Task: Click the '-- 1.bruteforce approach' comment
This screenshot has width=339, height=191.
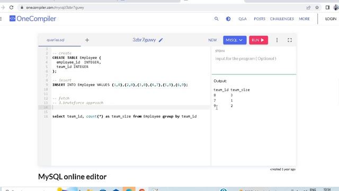Action: coord(78,102)
